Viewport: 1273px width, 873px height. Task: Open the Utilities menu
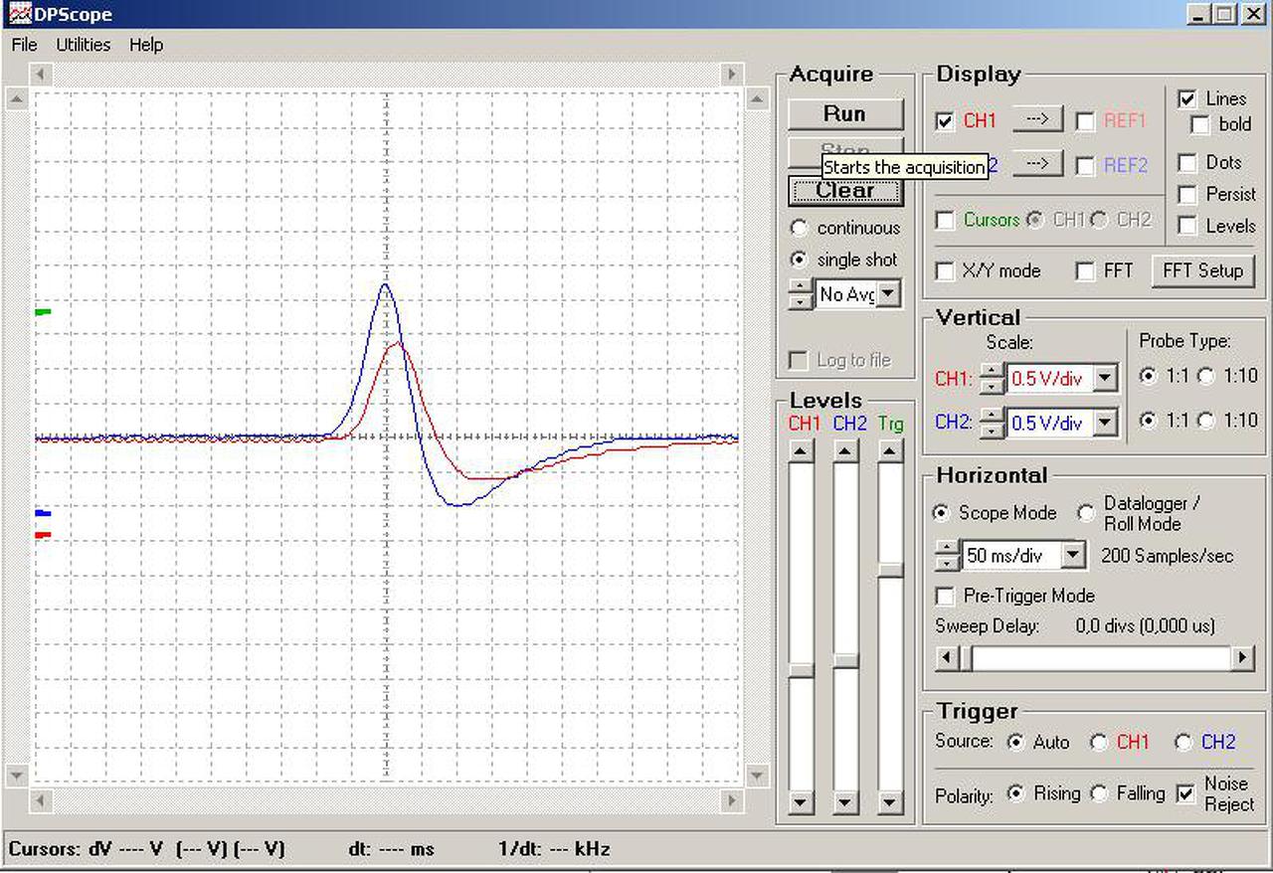click(x=83, y=45)
